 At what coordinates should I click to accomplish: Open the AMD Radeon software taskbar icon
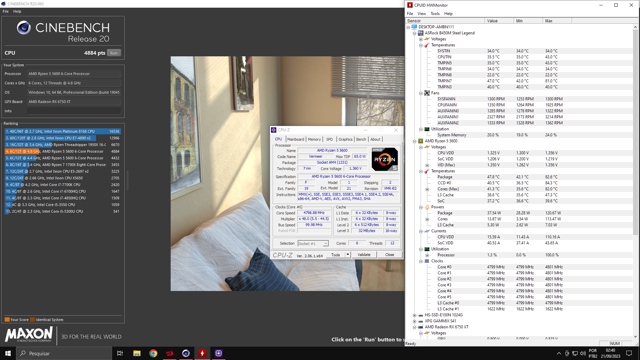pyautogui.click(x=170, y=353)
